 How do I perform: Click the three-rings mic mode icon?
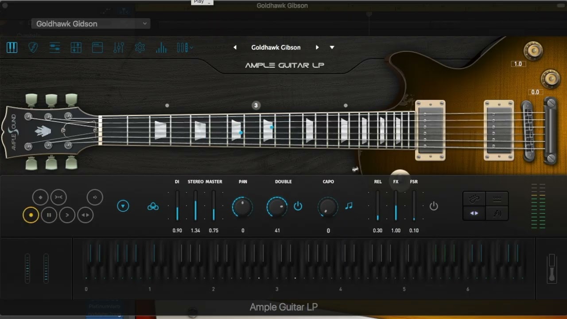tap(153, 206)
